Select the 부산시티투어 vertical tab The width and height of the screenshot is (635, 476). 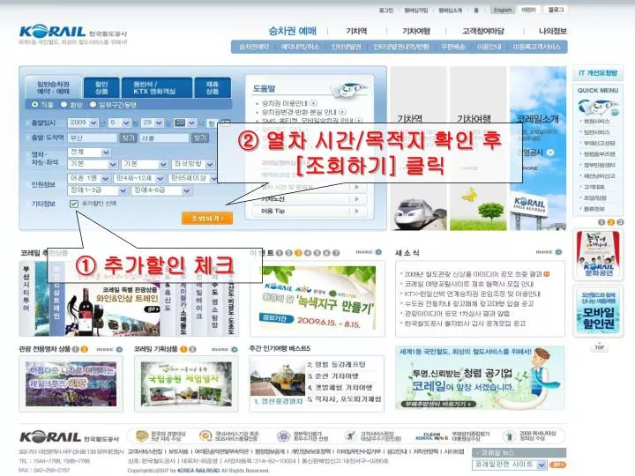coord(26,299)
